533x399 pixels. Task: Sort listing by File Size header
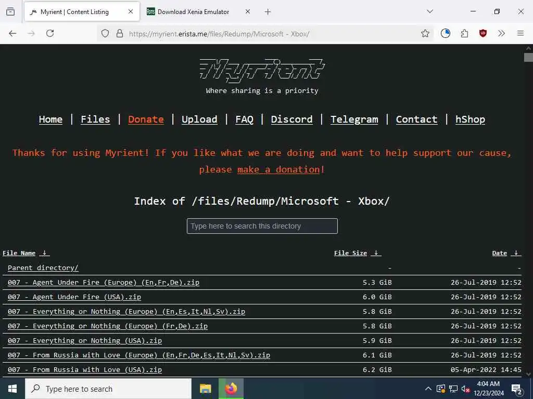click(358, 253)
